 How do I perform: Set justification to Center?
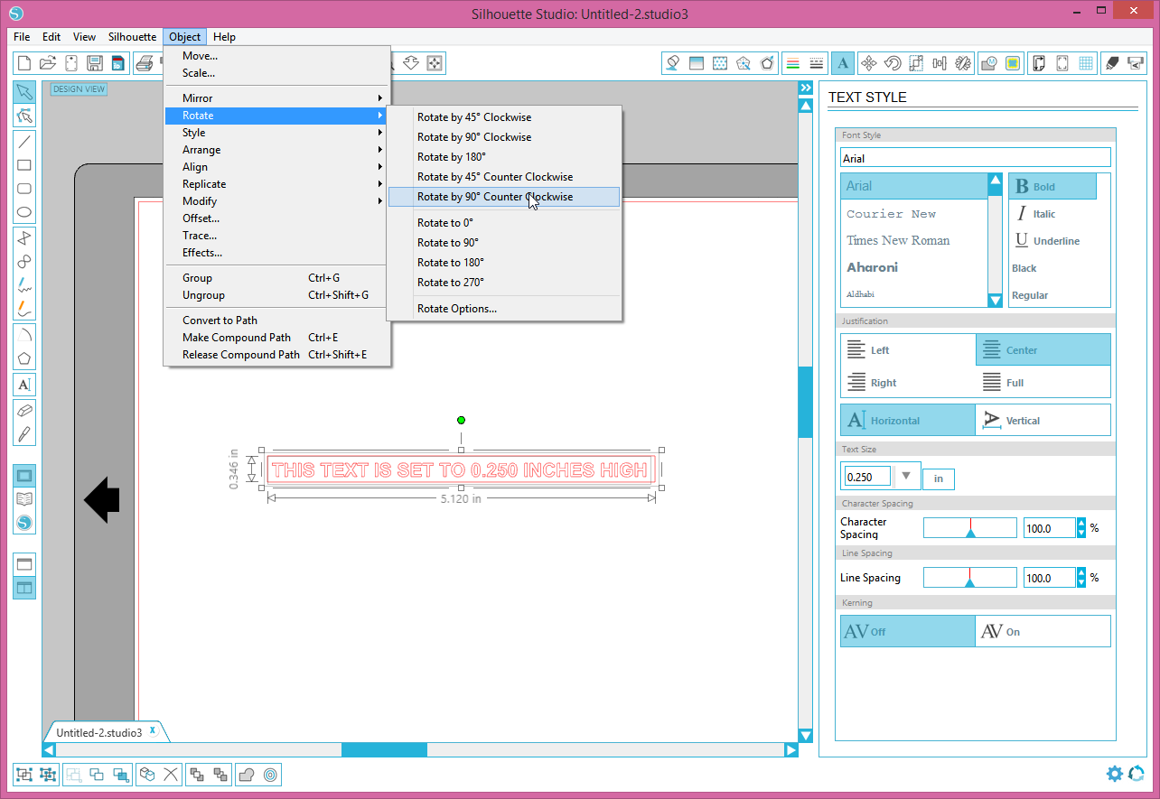click(x=1043, y=350)
